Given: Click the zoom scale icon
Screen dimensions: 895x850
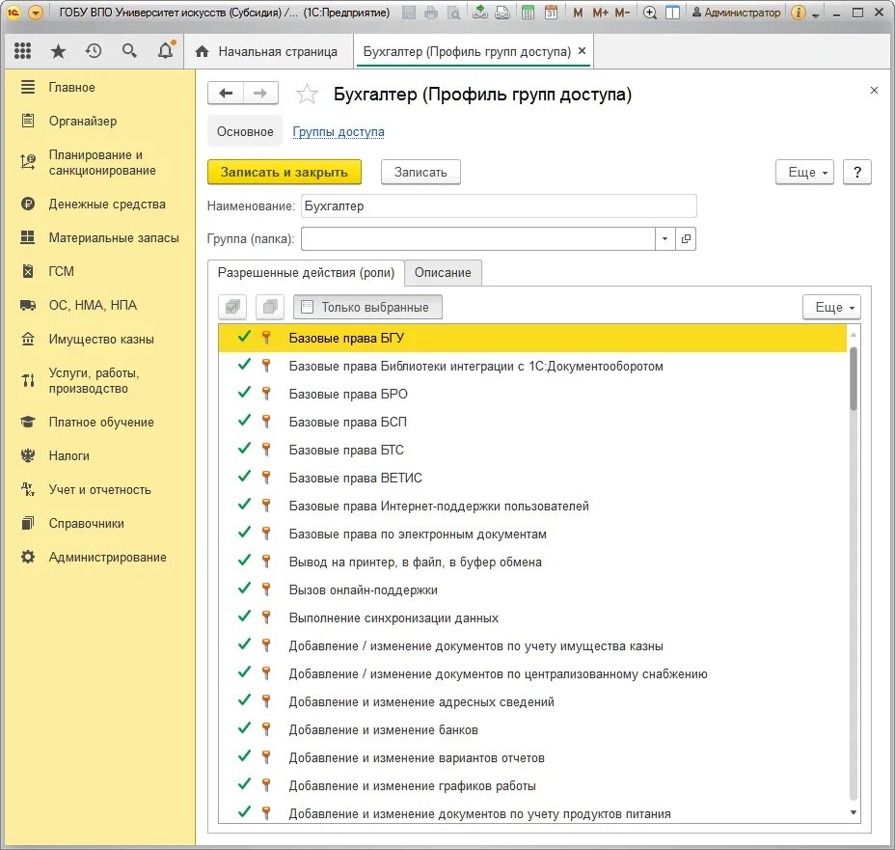Looking at the screenshot, I should coord(650,13).
